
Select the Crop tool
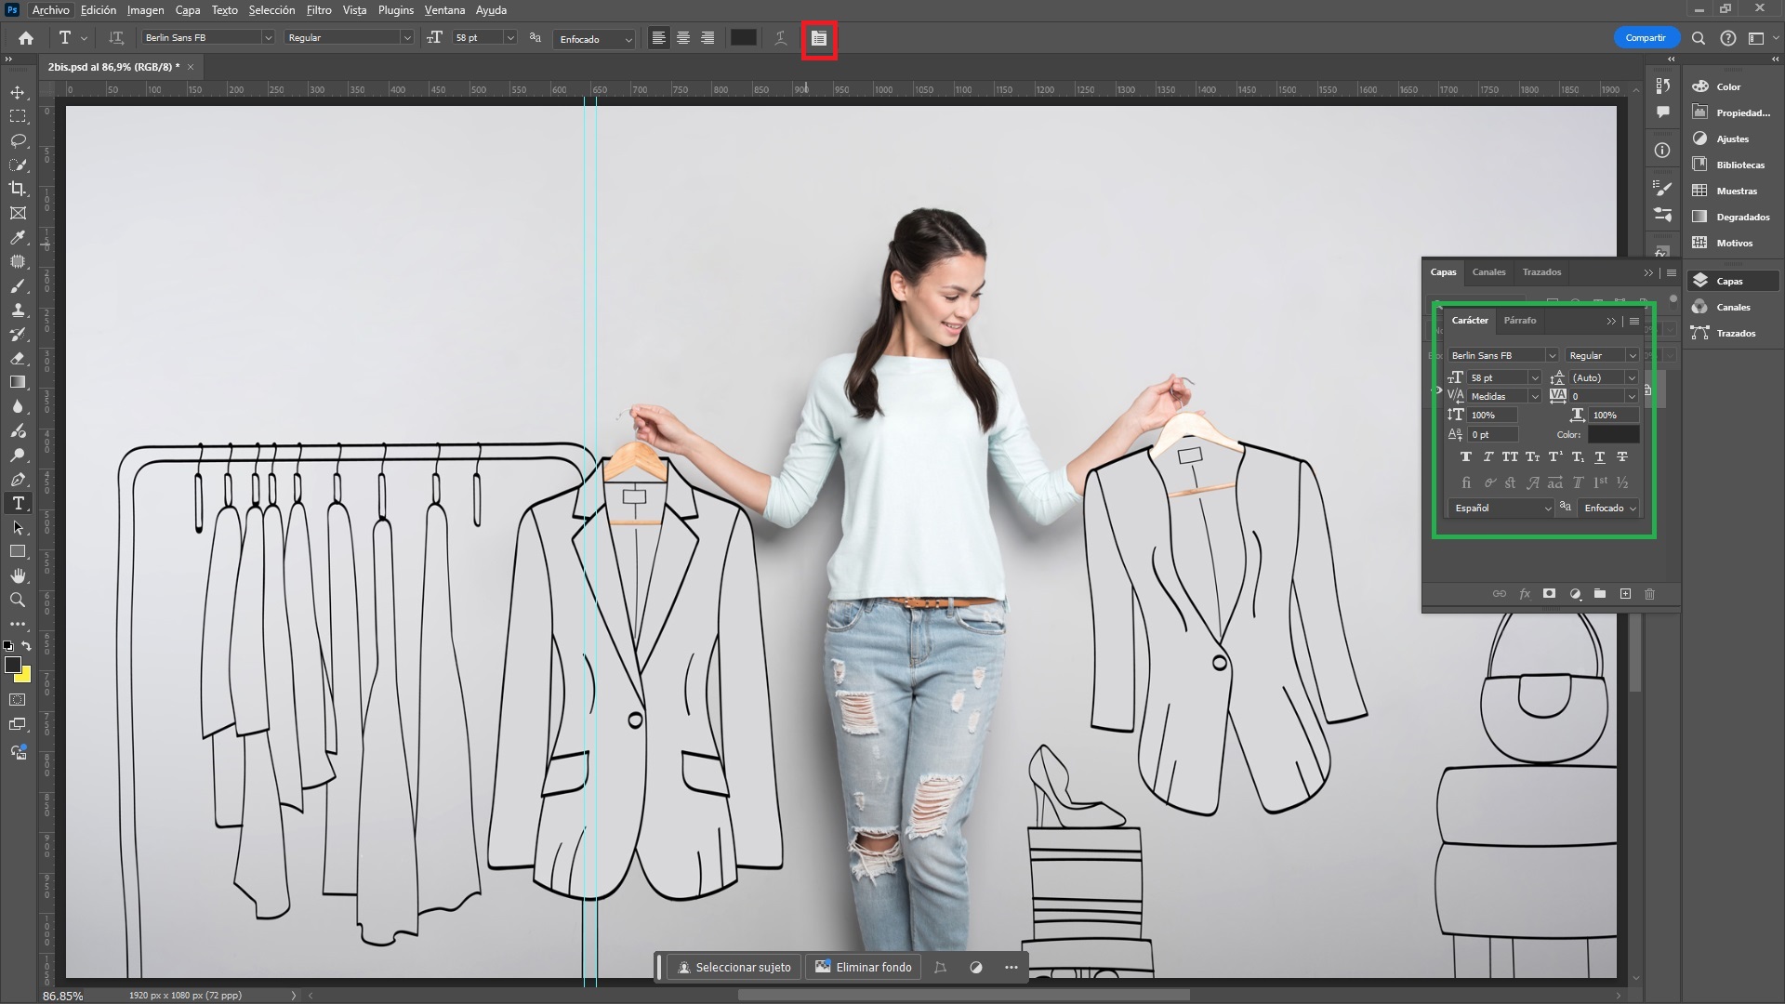pyautogui.click(x=18, y=189)
